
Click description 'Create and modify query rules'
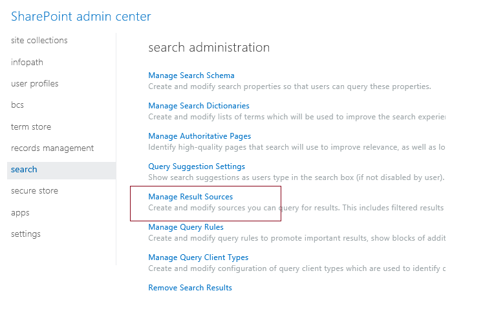point(297,238)
